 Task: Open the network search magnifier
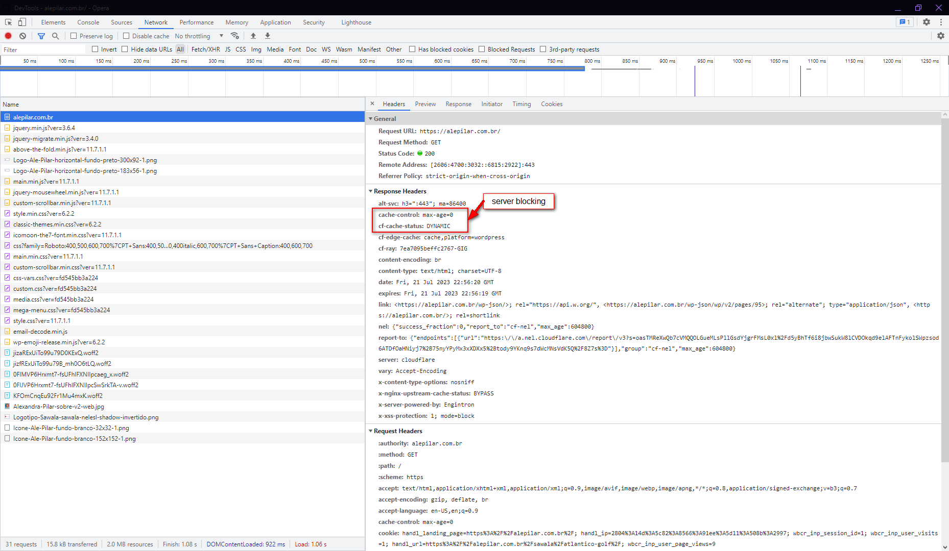(x=55, y=36)
